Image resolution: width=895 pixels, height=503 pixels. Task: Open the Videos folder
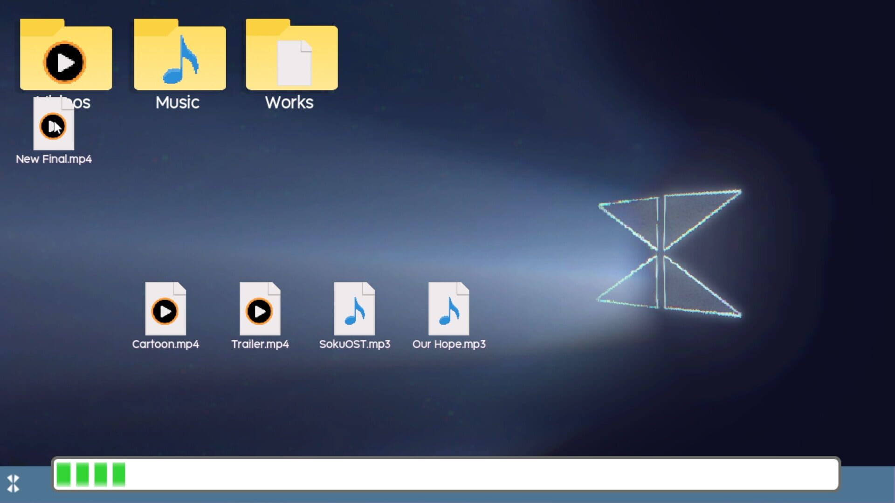(65, 56)
